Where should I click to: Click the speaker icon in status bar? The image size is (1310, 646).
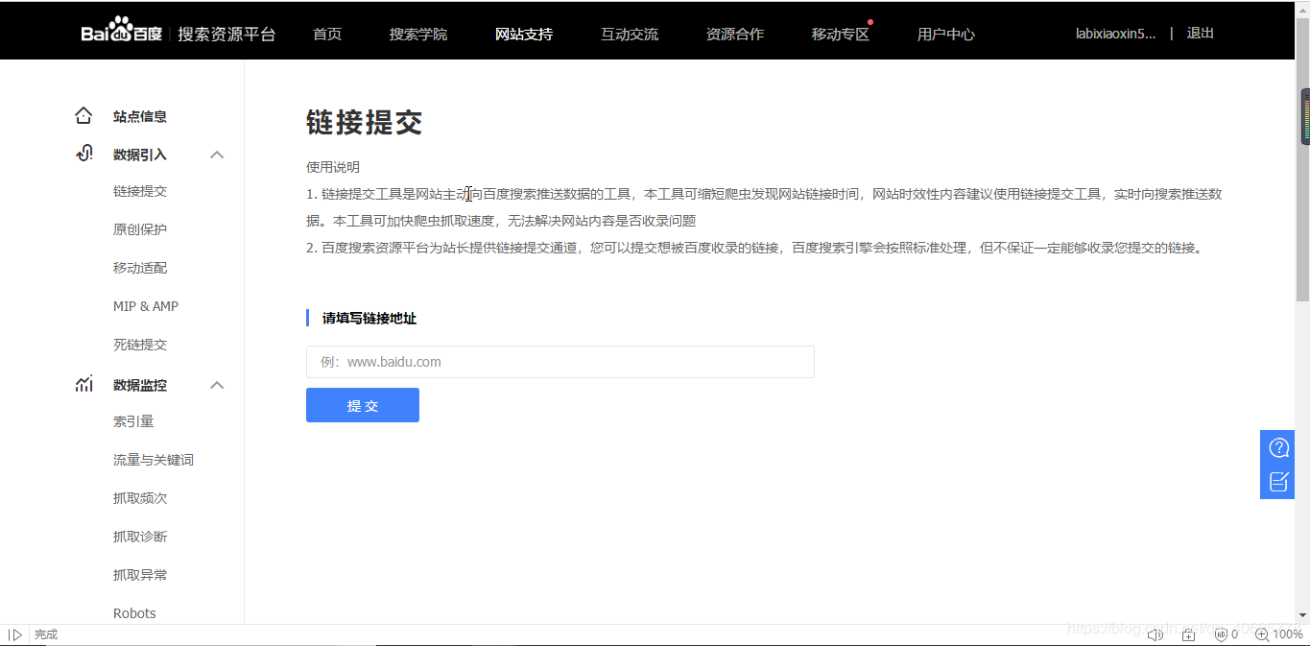pos(1155,634)
